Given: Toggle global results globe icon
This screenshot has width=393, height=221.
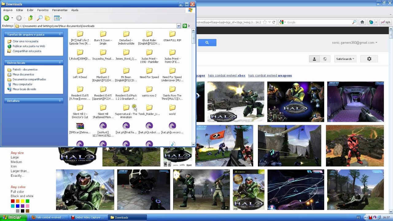Looking at the screenshot, I should tap(325, 59).
